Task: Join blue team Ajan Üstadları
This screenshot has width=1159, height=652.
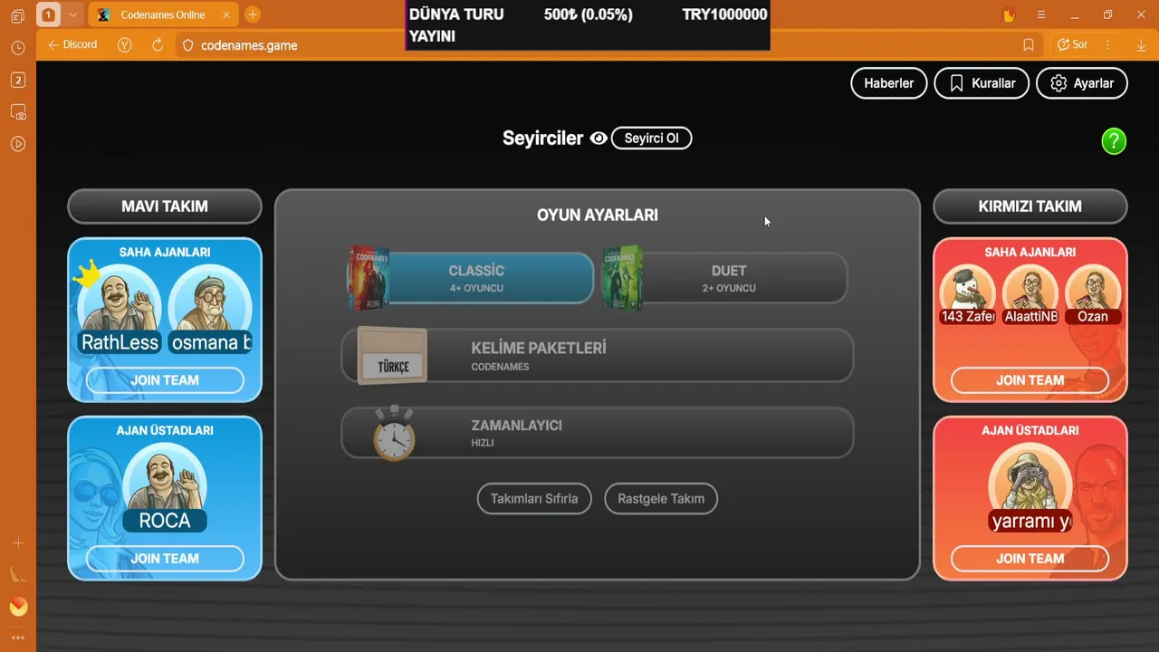Action: [x=165, y=559]
